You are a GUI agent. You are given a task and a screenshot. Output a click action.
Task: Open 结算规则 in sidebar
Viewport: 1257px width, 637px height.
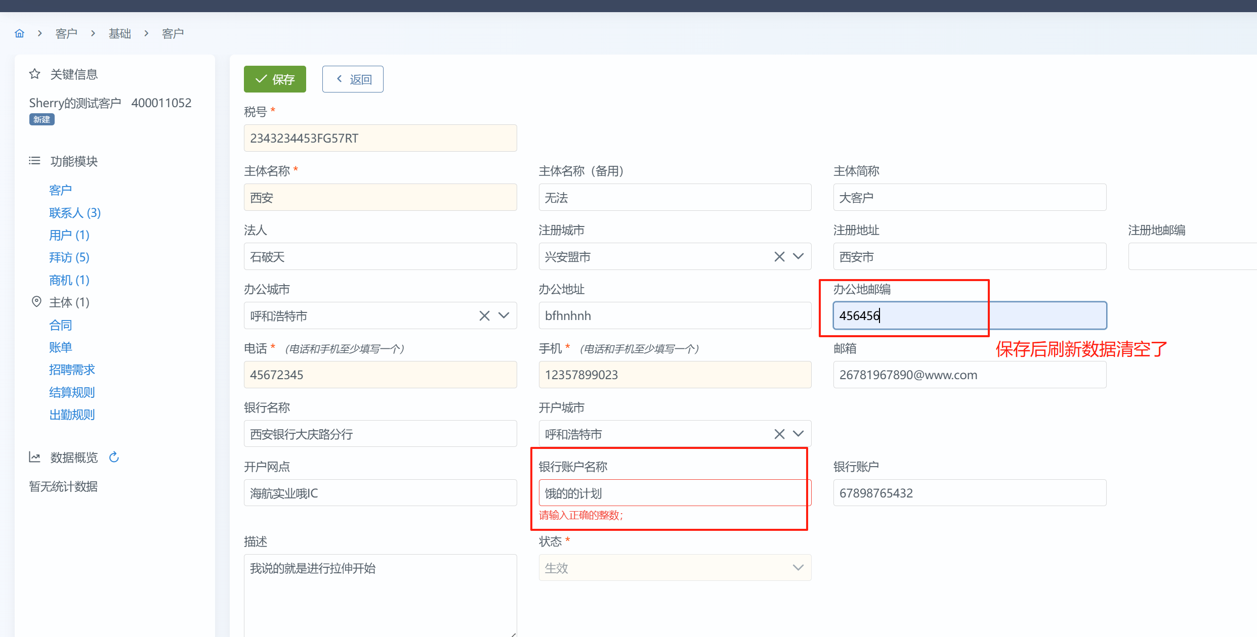[x=72, y=392]
